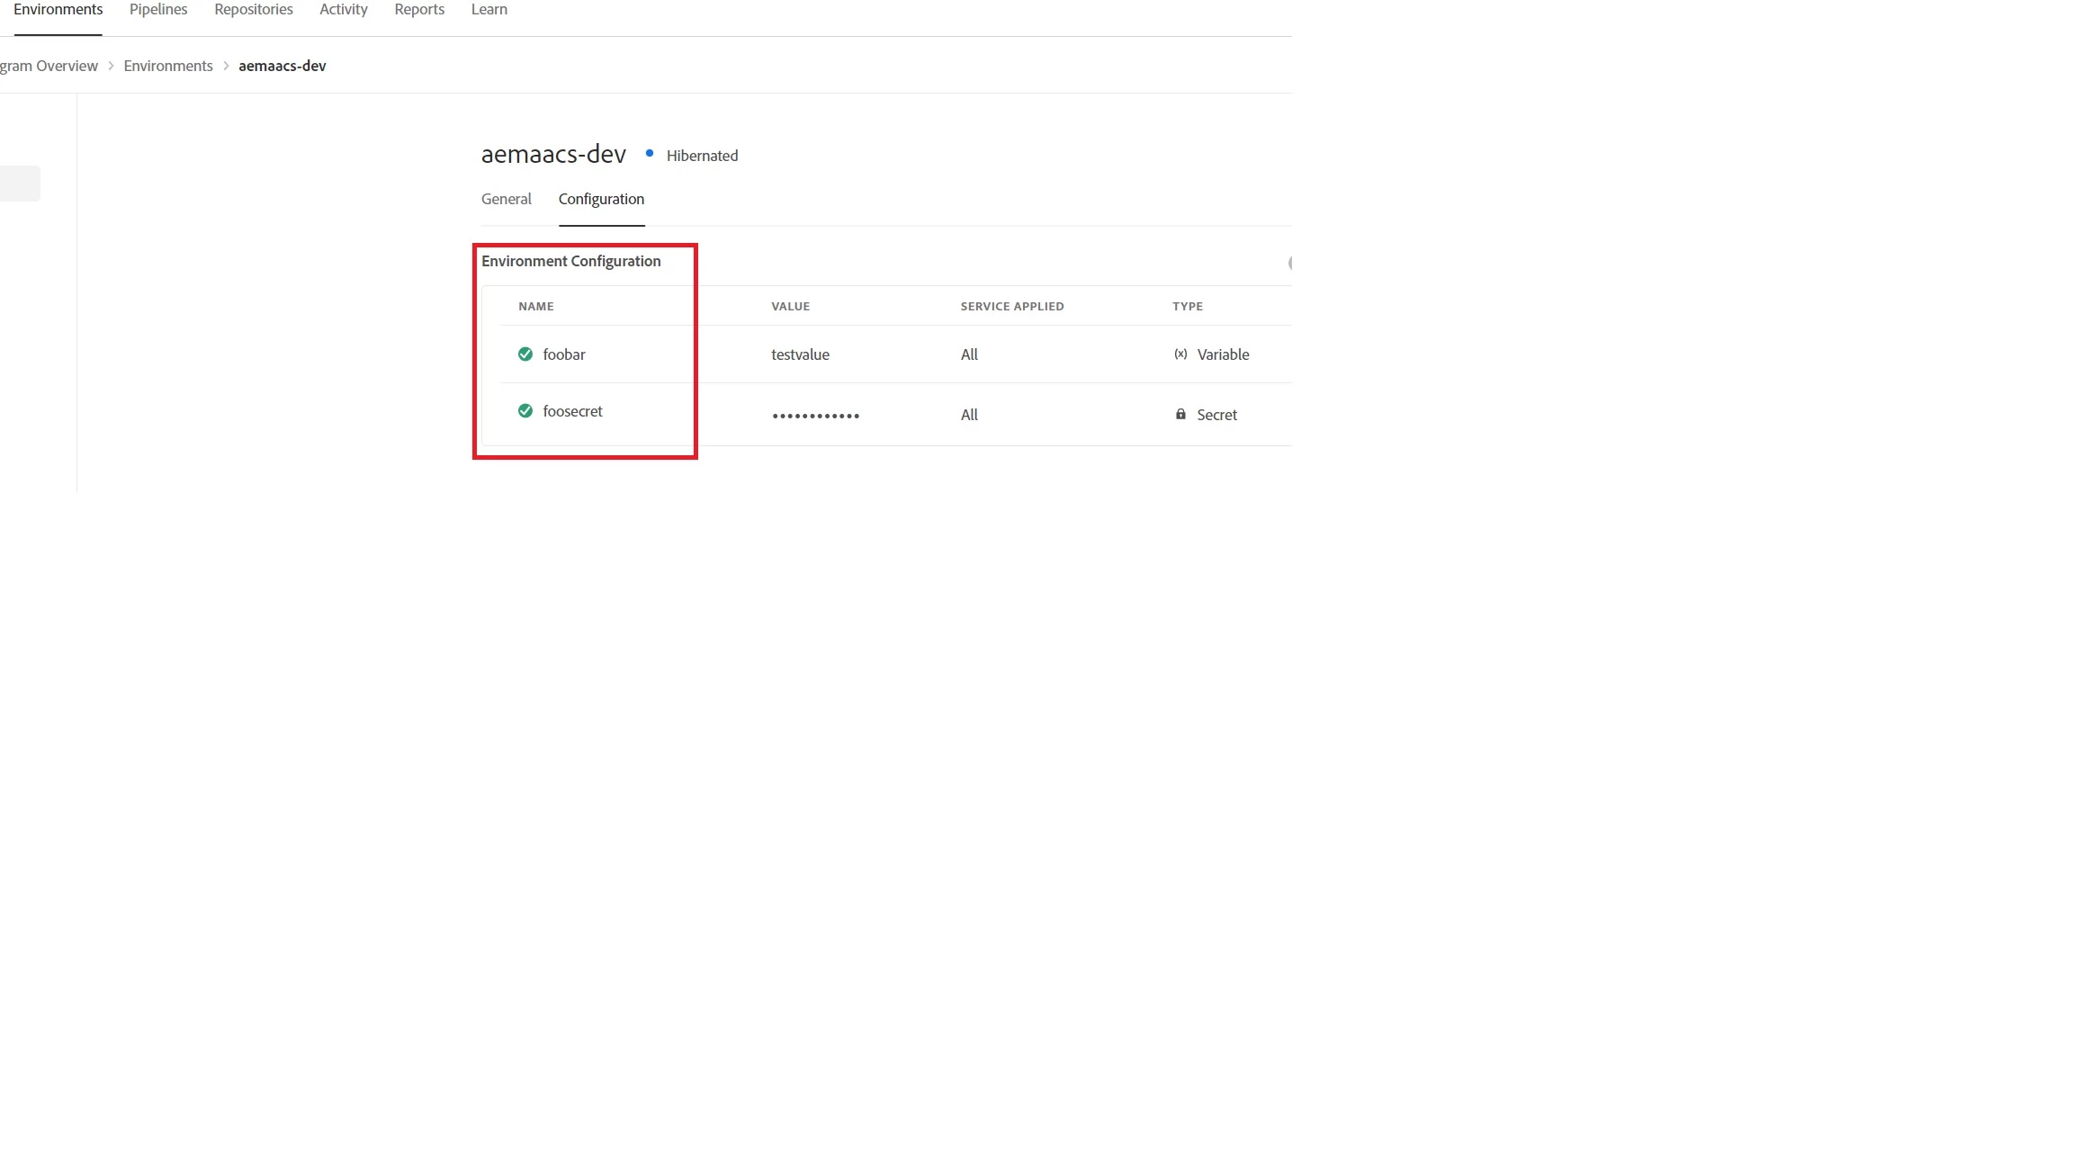Viewport: 2073px width, 1166px height.
Task: Click the (x) Variable type icon
Action: point(1180,354)
